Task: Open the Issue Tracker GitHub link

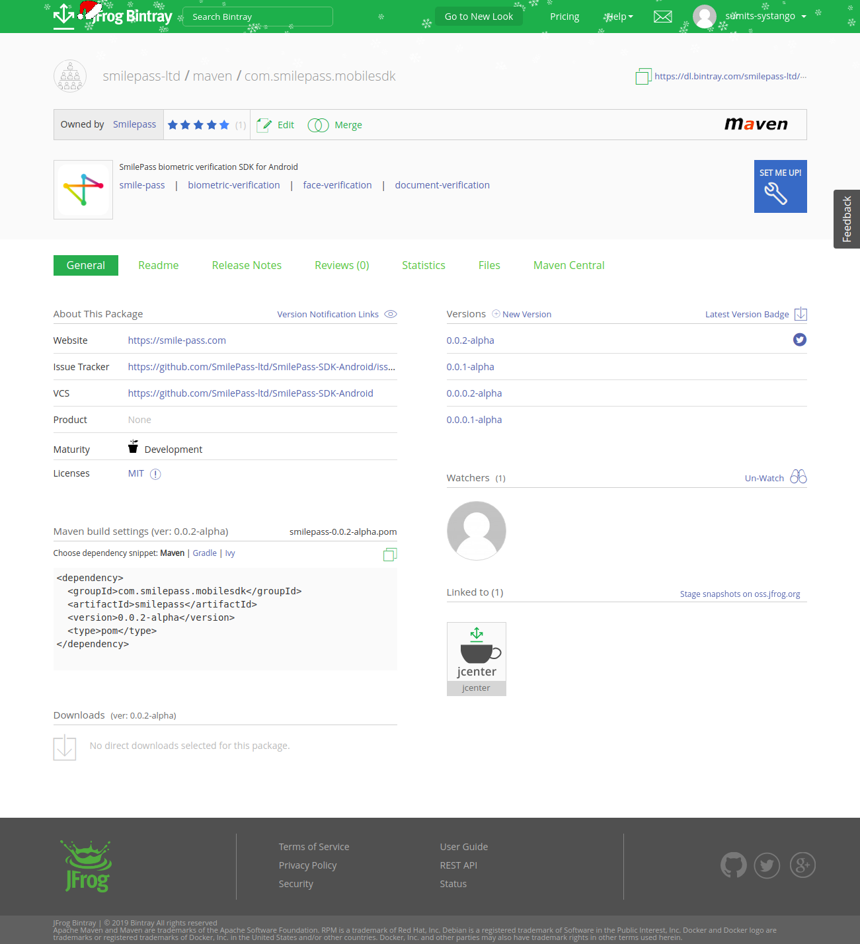Action: pos(262,367)
